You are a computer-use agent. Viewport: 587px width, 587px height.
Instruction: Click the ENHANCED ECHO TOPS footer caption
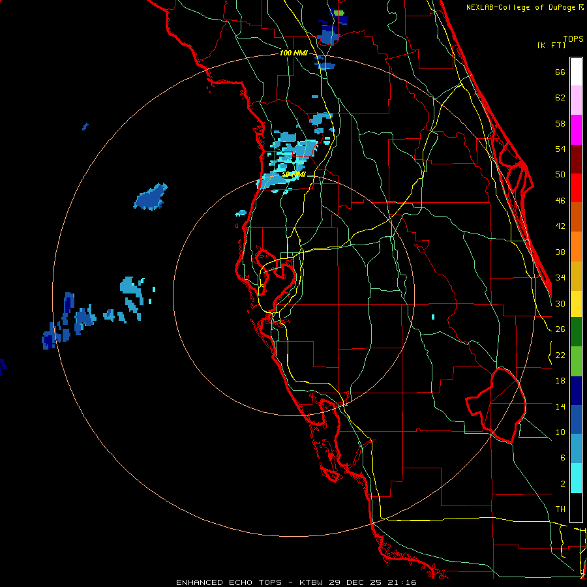click(296, 582)
